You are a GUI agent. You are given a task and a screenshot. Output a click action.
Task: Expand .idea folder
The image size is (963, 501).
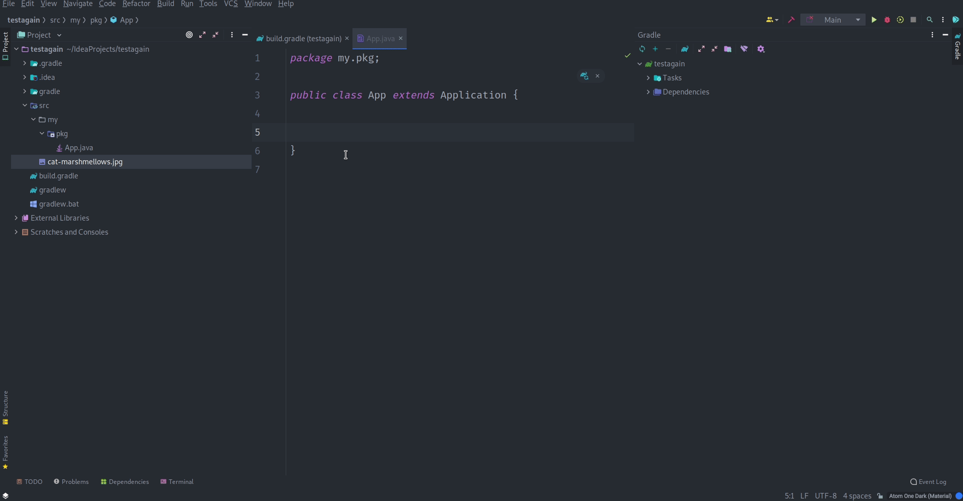pos(25,77)
